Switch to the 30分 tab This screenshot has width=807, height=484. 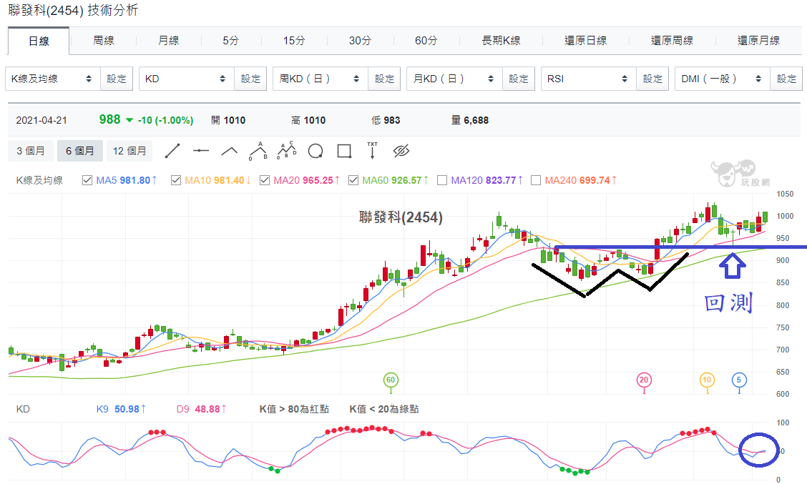pos(360,40)
